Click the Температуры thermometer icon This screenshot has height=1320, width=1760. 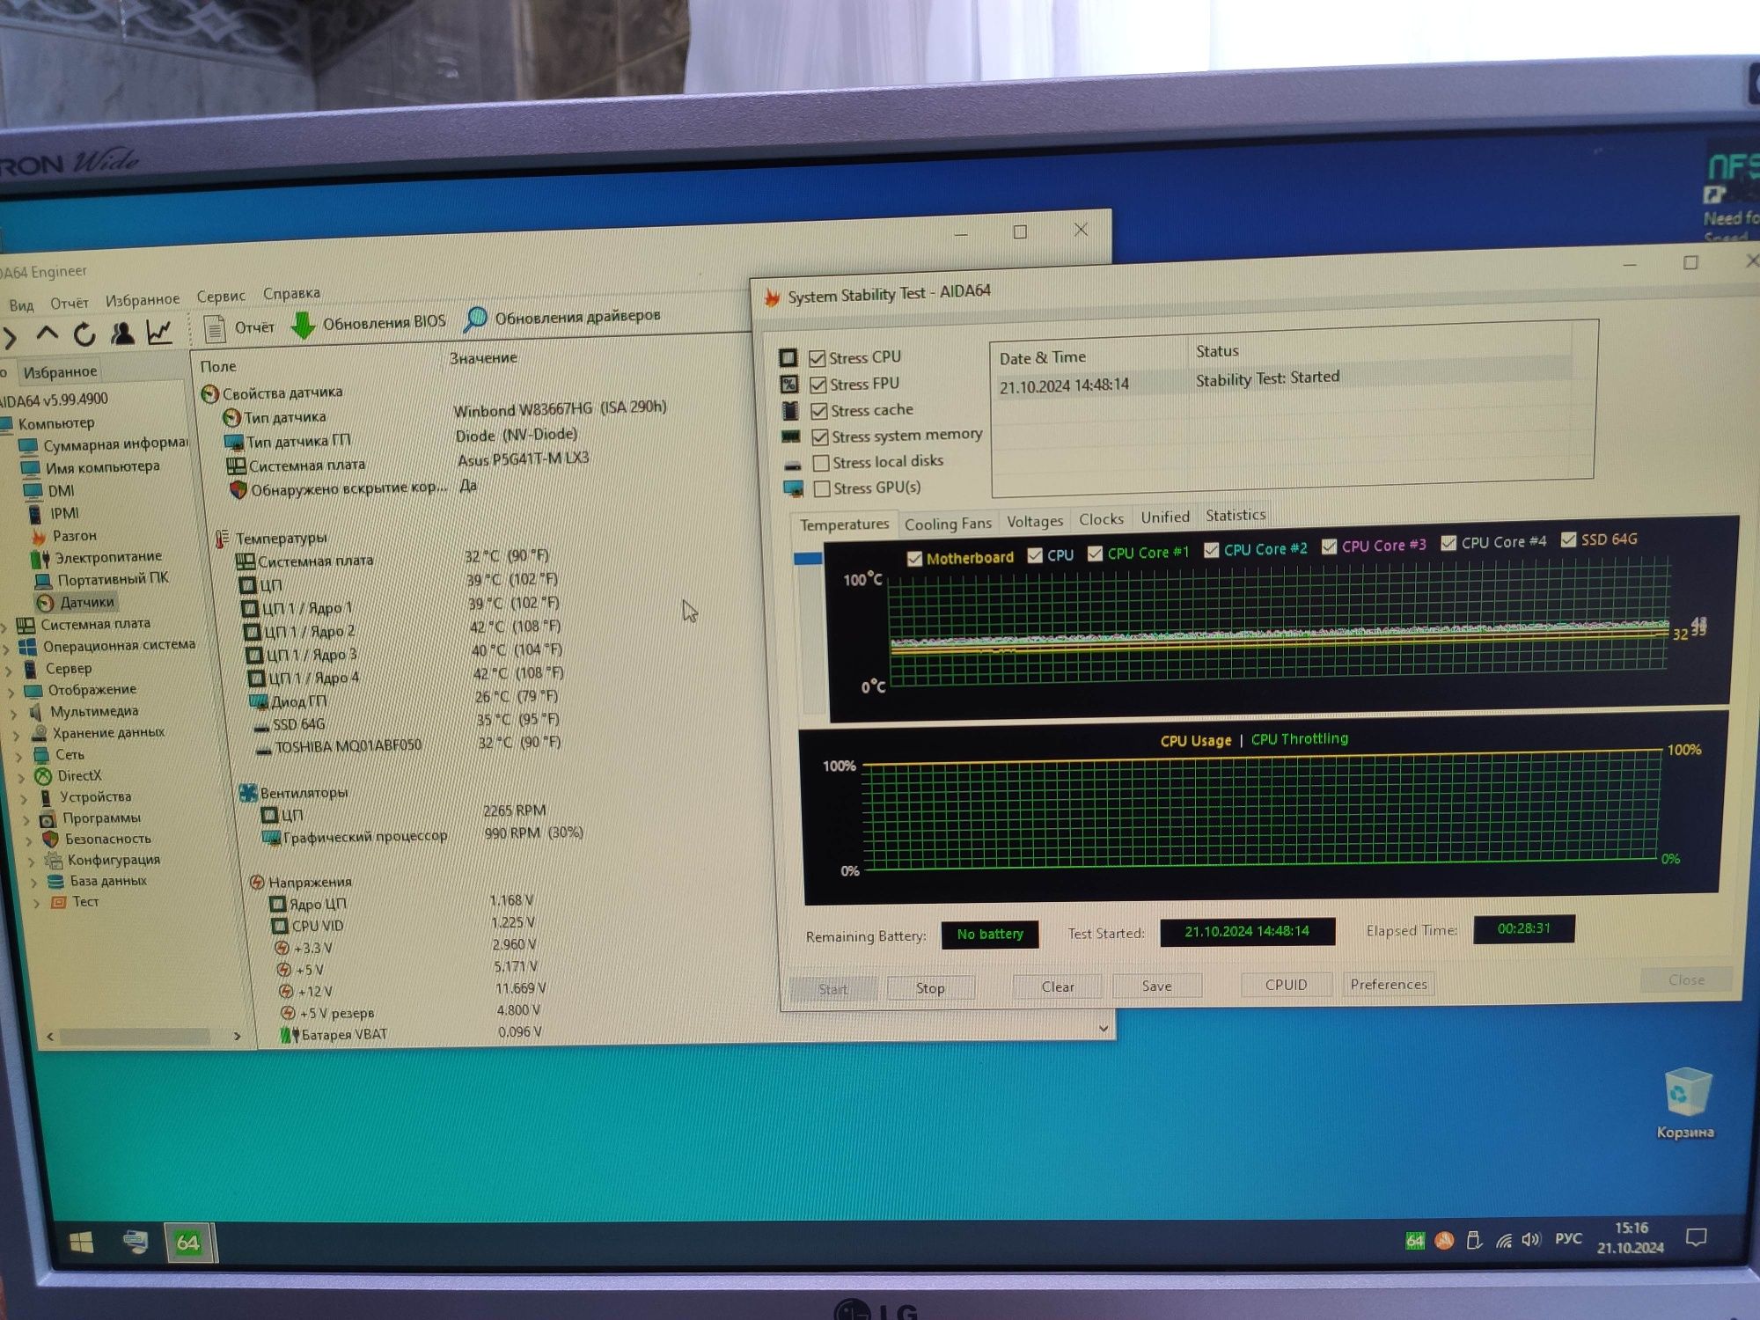(222, 539)
